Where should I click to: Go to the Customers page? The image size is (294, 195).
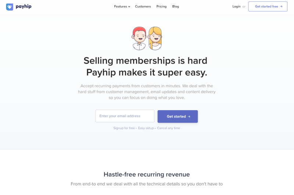pyautogui.click(x=143, y=6)
